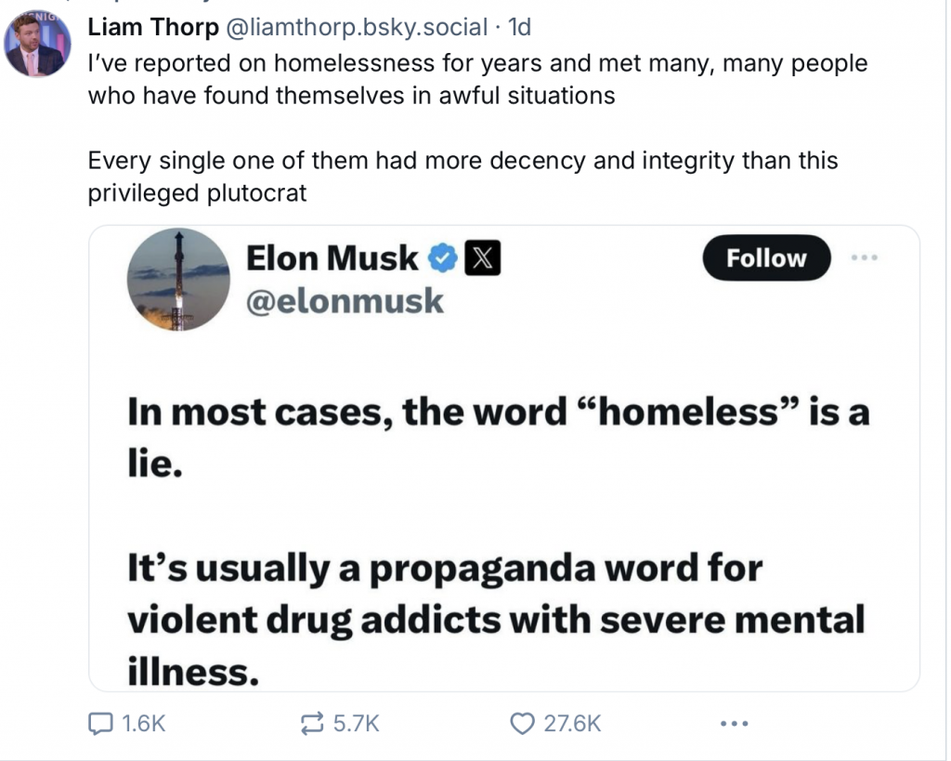Viewport: 951px width, 761px height.
Task: Click Elon Musk's rocket profile picture
Action: [178, 280]
